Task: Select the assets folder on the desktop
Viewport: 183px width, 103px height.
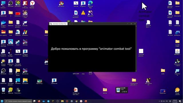Action: click(x=163, y=72)
